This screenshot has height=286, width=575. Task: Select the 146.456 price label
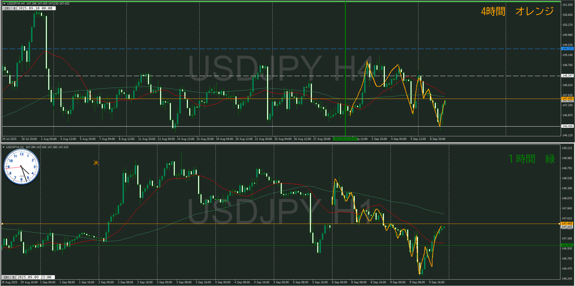click(567, 126)
